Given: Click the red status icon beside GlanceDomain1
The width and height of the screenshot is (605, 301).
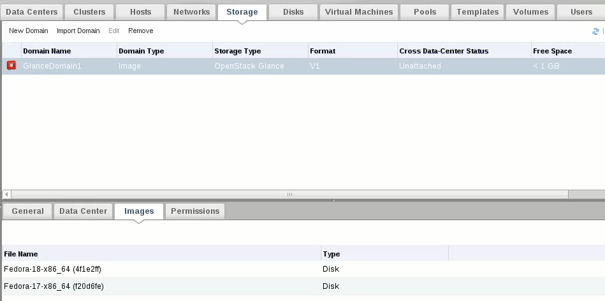Looking at the screenshot, I should click(x=11, y=66).
